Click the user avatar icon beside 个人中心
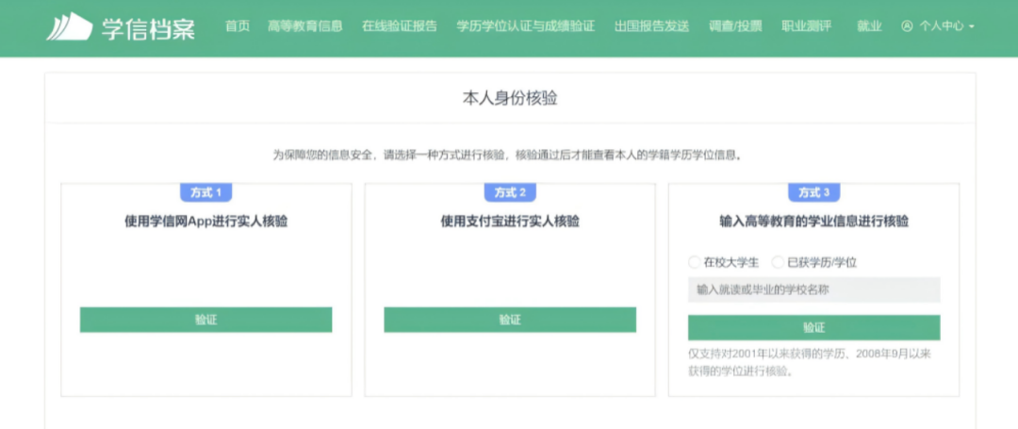The height and width of the screenshot is (429, 1018). [907, 26]
